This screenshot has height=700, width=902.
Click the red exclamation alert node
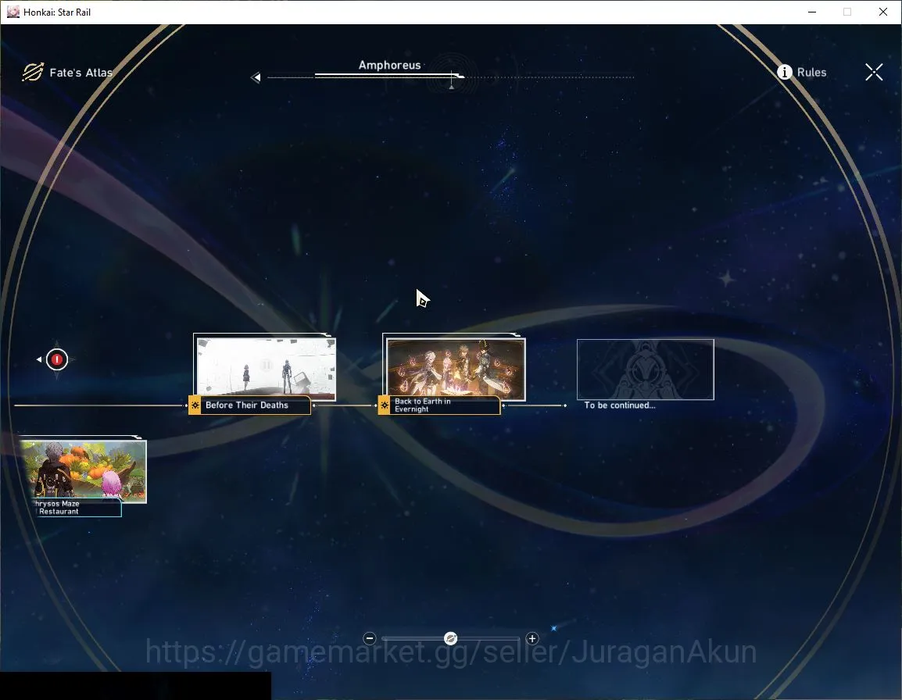coord(57,359)
